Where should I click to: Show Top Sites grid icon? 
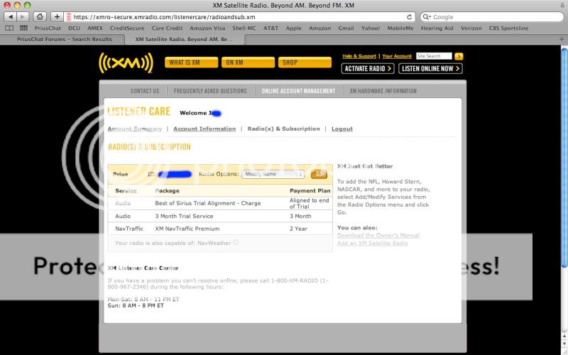(x=23, y=28)
